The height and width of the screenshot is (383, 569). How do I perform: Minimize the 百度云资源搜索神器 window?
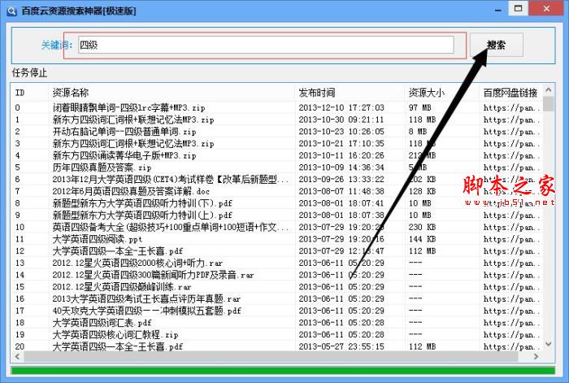tap(497, 10)
